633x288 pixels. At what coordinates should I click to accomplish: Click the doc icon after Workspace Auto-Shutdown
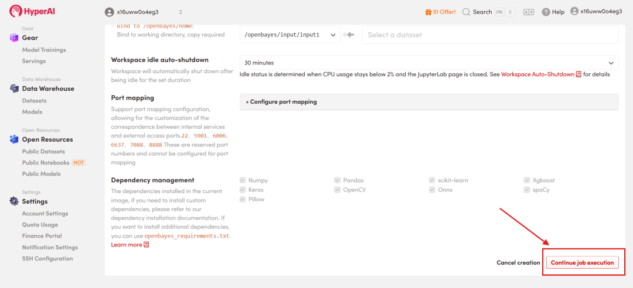pyautogui.click(x=578, y=74)
